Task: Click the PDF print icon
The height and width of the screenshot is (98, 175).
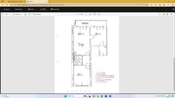Action: pos(164,14)
